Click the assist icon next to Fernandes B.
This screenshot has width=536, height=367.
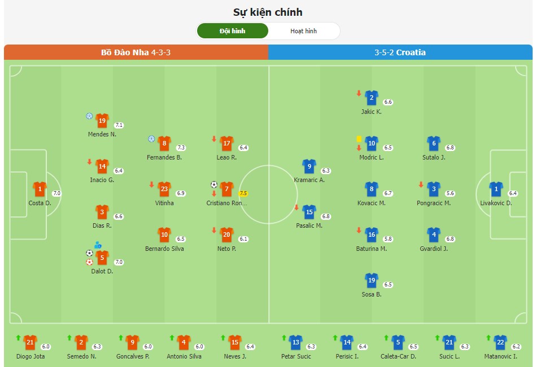coord(151,138)
